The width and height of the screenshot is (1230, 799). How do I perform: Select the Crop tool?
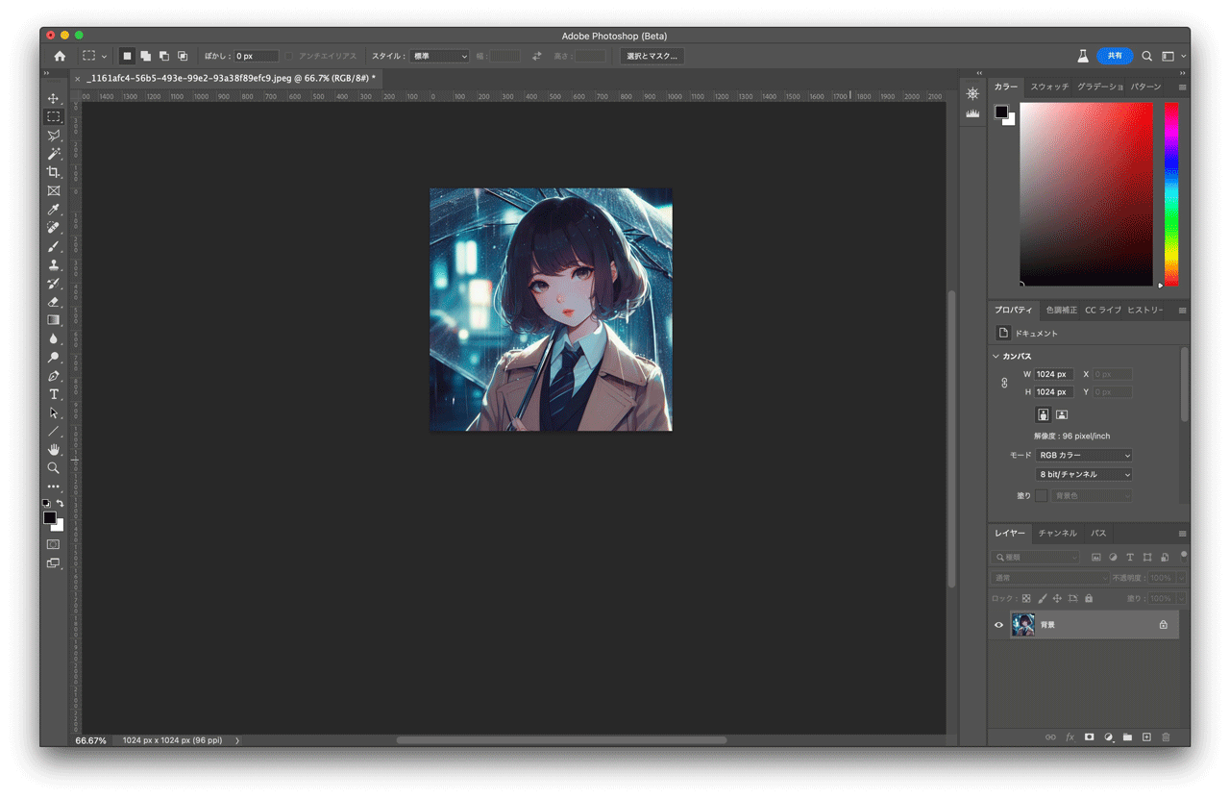click(x=54, y=171)
